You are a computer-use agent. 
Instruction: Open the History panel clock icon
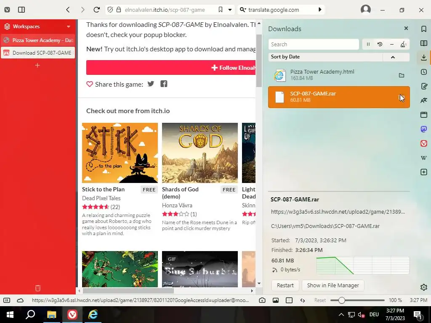423,72
